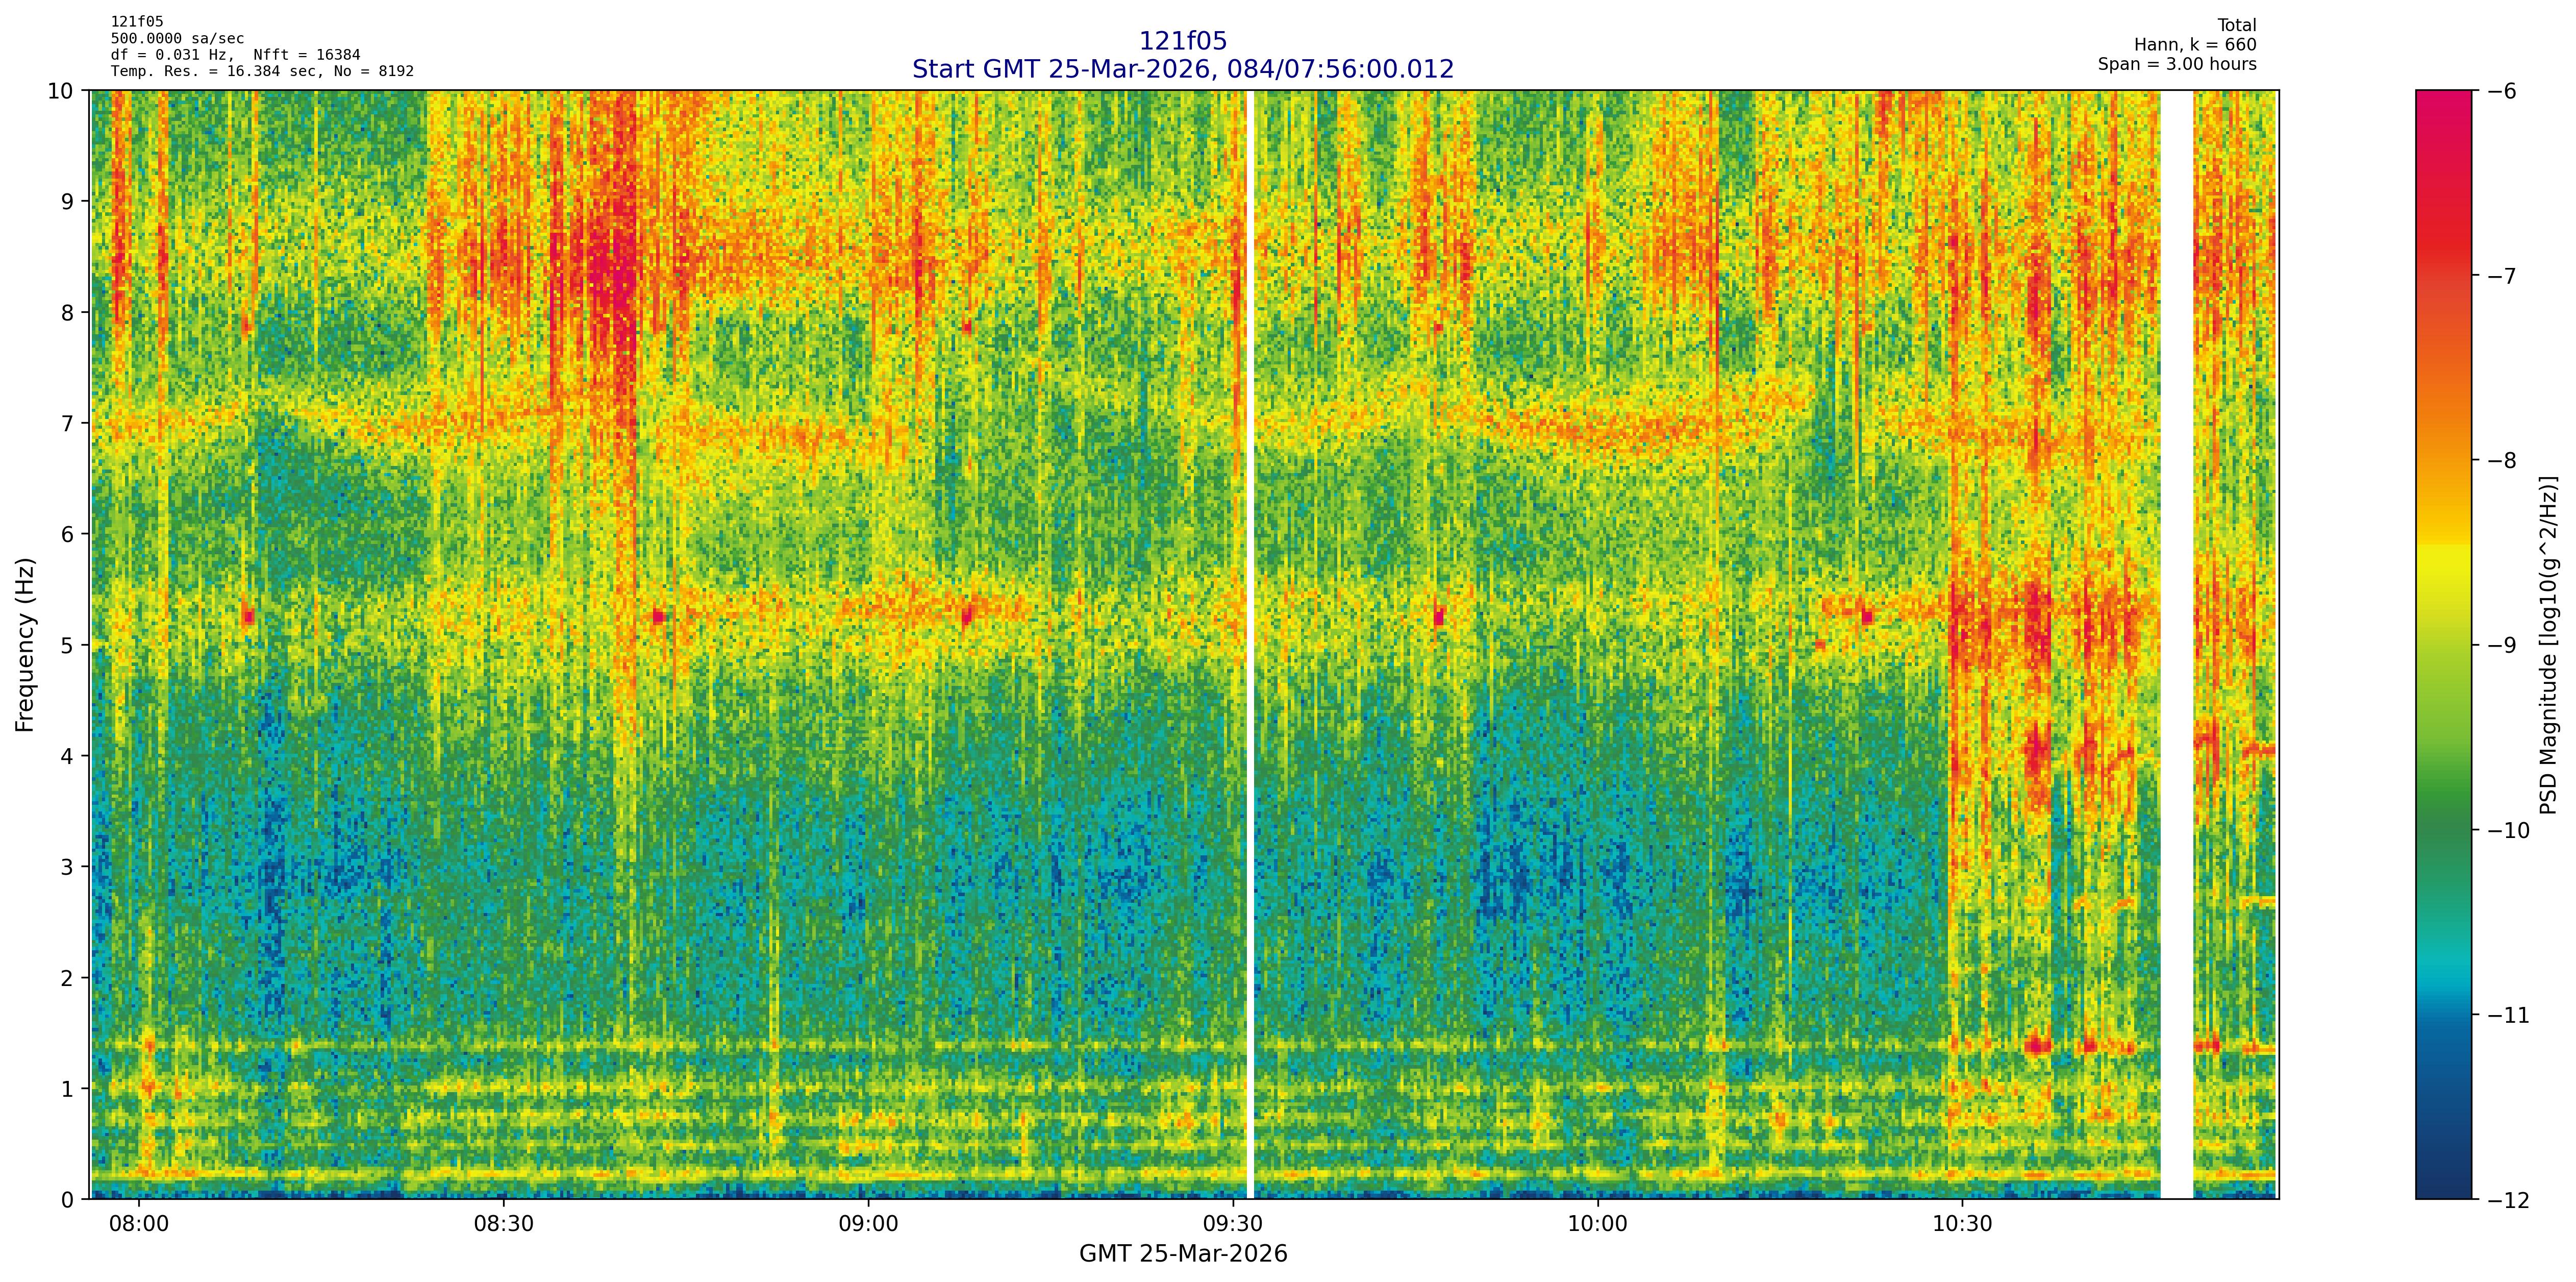Click the sample rate text 500.0000 sa/sec

tap(177, 39)
